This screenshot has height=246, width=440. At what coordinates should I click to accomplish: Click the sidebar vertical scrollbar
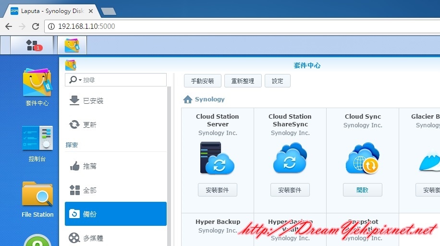[x=169, y=166]
